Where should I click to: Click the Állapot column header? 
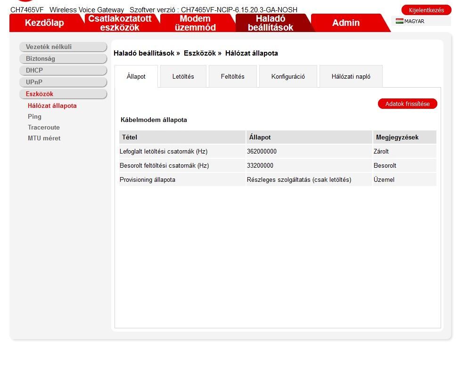point(309,137)
